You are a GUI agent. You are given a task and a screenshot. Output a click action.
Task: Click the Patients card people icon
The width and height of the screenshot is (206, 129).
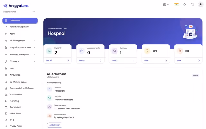coord(49,51)
